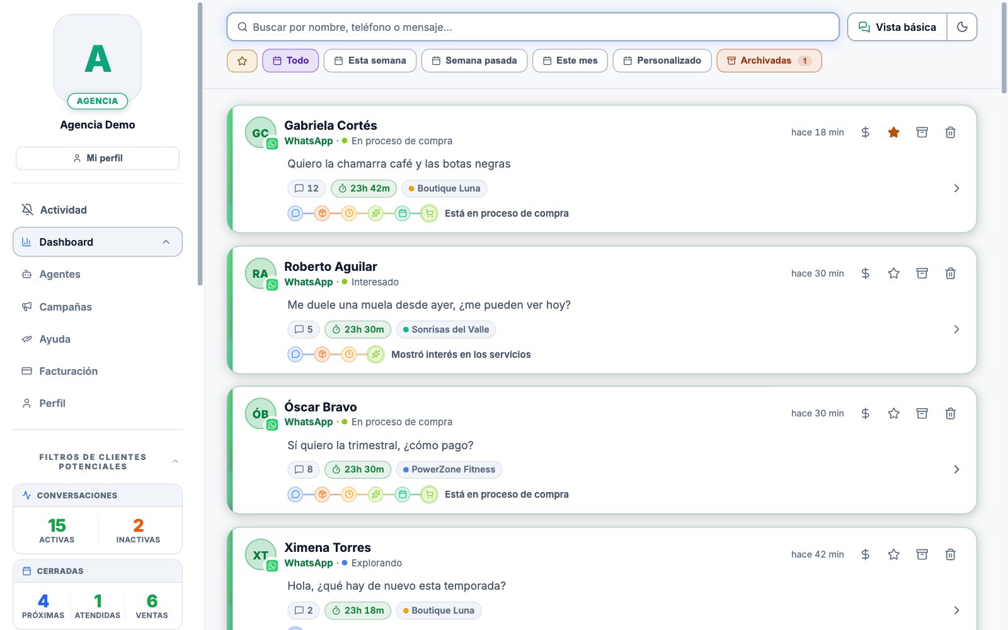Star the Ximena Torres conversation
Image resolution: width=1008 pixels, height=630 pixels.
[893, 554]
